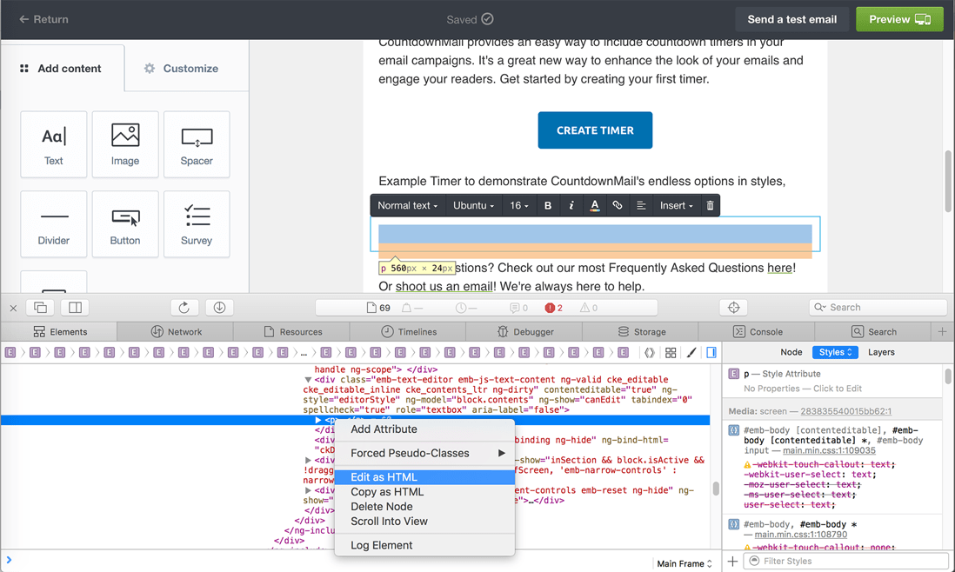The image size is (955, 572).
Task: Open Forced Pseudo-Classes submenu
Action: (424, 454)
